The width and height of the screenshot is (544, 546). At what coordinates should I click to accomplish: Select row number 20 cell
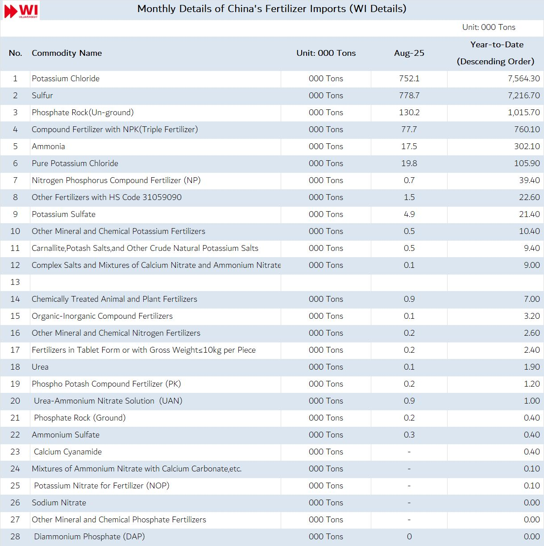[15, 401]
